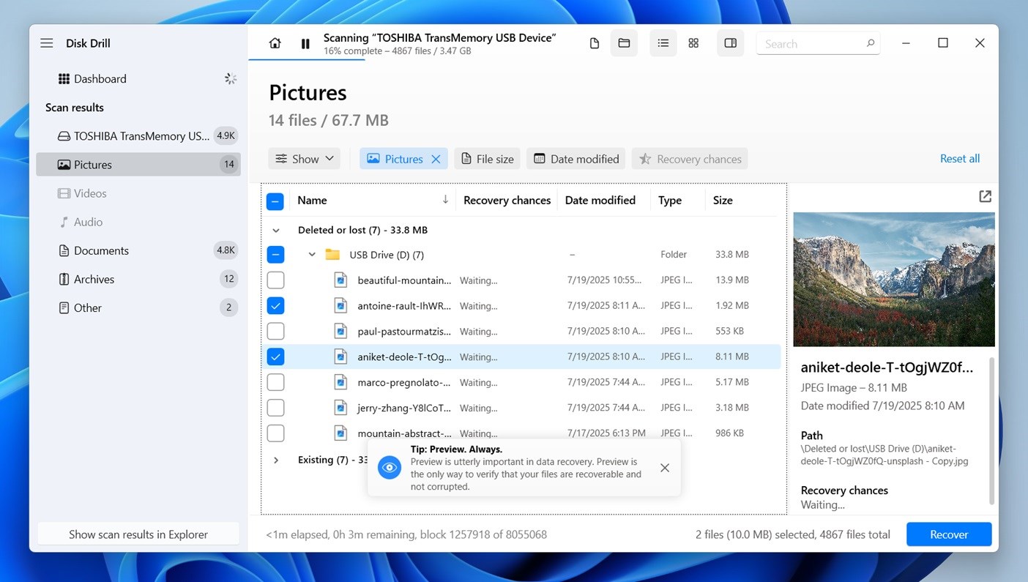Sort by Date modified column header
The image size is (1028, 582).
tap(600, 200)
